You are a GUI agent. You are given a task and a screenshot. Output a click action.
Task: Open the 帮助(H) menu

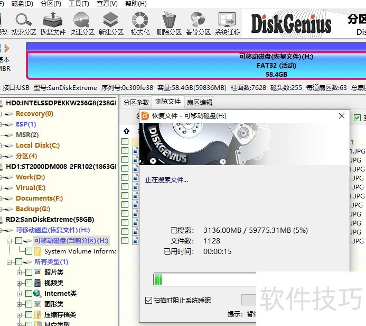(136, 4)
